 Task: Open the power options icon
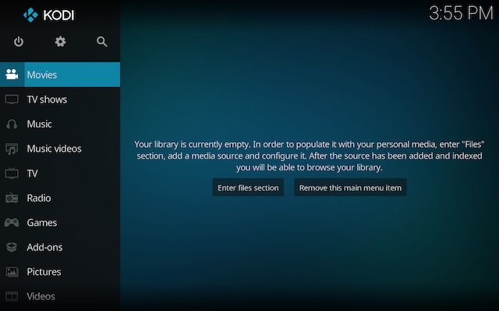(x=19, y=41)
